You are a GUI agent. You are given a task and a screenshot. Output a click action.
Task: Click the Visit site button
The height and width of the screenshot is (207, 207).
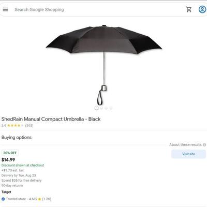(188, 154)
